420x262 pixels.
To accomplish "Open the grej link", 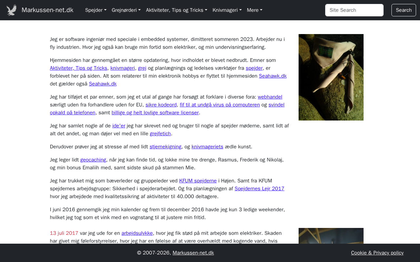I will [x=142, y=68].
